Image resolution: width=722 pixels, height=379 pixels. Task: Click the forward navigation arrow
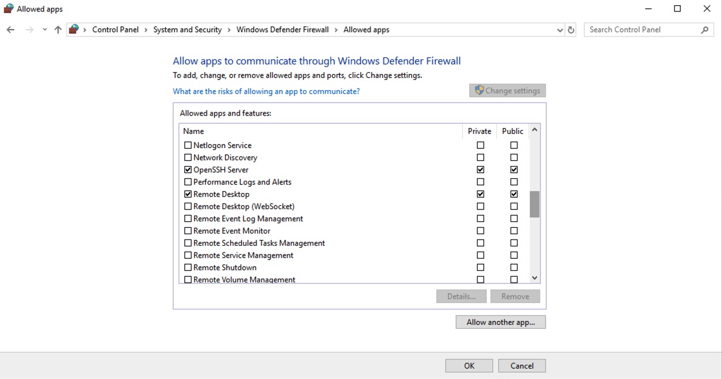click(x=28, y=30)
